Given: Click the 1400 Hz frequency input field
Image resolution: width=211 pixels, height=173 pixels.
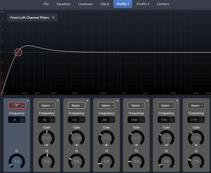Looking at the screenshot, I should pos(136,120).
